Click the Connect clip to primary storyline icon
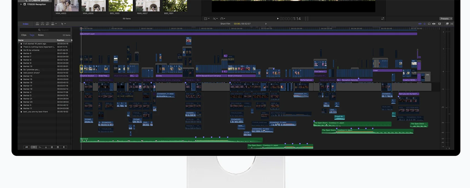The height and width of the screenshot is (188, 470). pos(37,24)
